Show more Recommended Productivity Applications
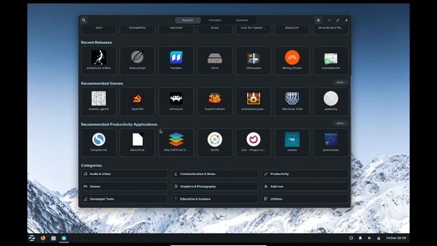 [341, 123]
